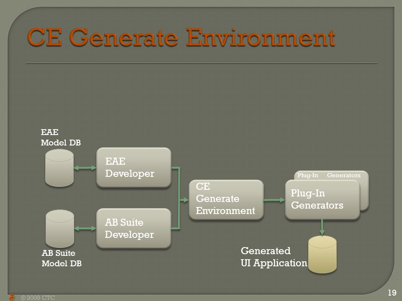Click the 'Generated UI Application' label

(x=274, y=257)
